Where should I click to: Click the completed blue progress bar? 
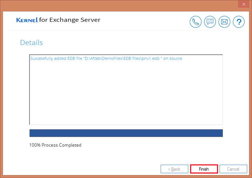coord(126,133)
